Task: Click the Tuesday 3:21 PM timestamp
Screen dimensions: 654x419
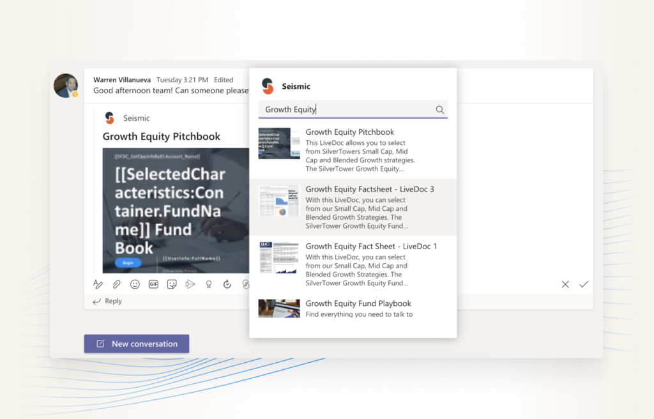Action: click(x=182, y=80)
